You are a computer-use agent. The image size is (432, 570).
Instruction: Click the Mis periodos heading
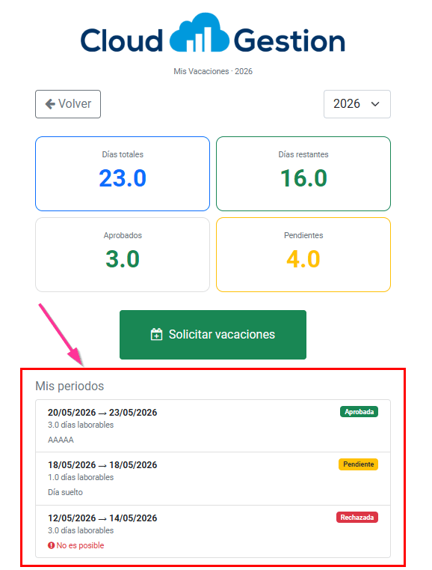[x=70, y=386]
